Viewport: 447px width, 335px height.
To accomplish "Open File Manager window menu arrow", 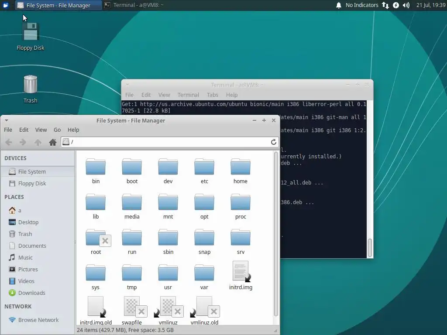I will (7, 120).
